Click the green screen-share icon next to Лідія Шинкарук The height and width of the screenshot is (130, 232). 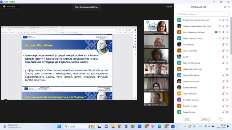click(216, 32)
